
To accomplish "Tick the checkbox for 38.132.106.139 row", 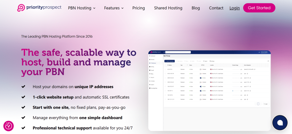I will click(x=166, y=74).
